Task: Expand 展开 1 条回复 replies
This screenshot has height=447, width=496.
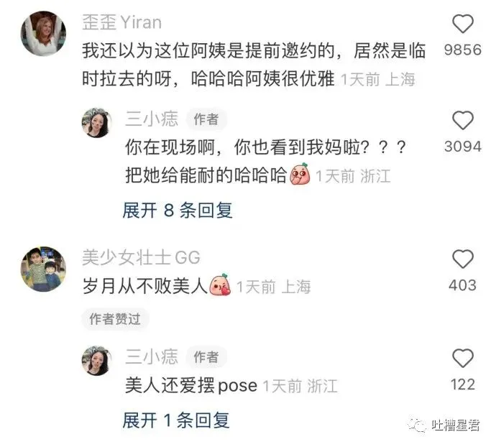Action: coord(176,420)
